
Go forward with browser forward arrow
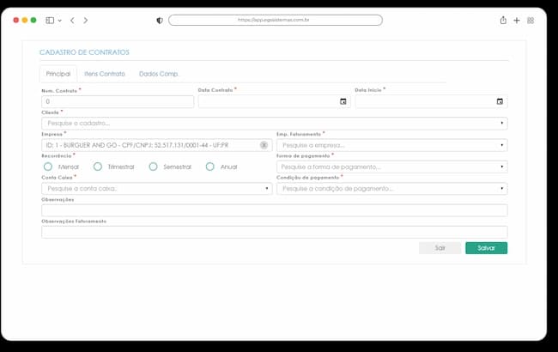[x=86, y=21]
